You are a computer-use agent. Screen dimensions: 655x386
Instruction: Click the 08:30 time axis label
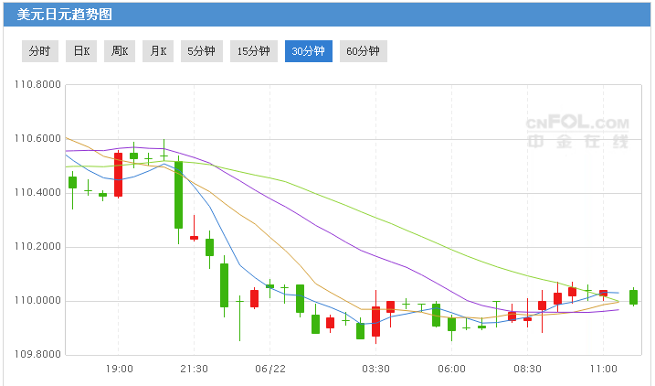tap(528, 369)
